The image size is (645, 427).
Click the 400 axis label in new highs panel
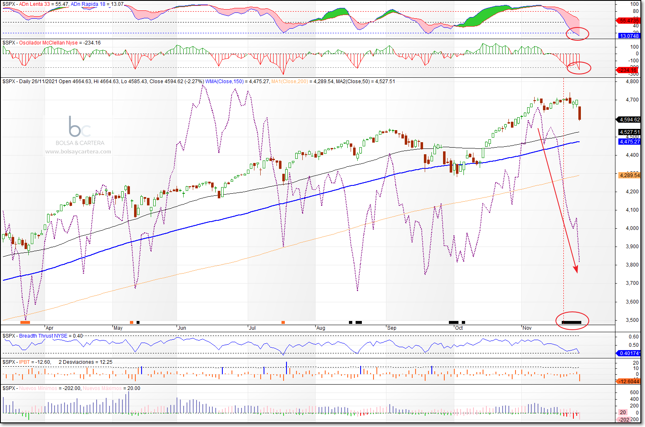tap(634, 399)
